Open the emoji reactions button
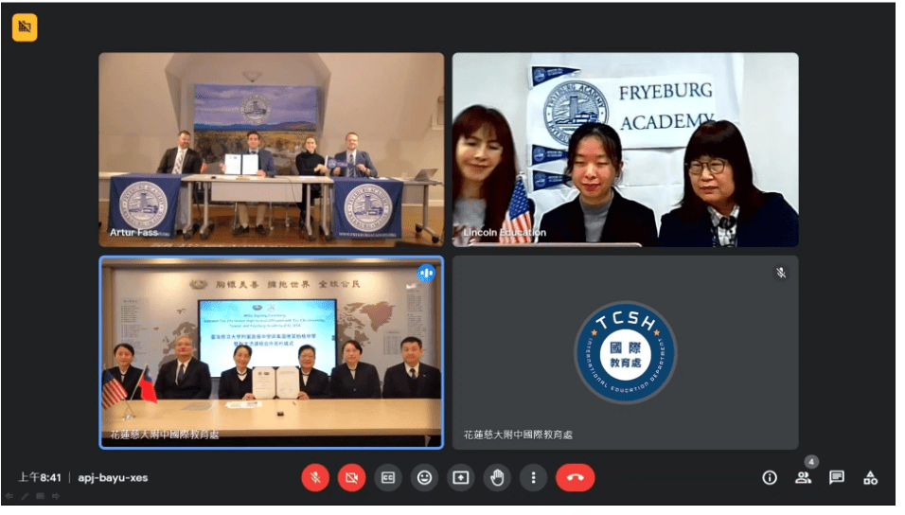Image resolution: width=905 pixels, height=515 pixels. [x=424, y=477]
